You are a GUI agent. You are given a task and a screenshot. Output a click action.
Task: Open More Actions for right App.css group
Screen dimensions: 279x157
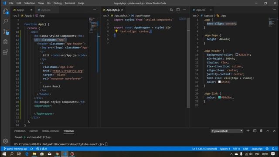pyautogui.click(x=274, y=10)
